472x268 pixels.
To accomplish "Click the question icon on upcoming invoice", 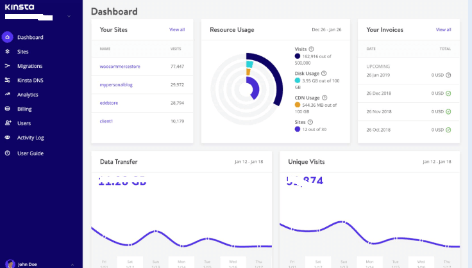I will click(448, 75).
